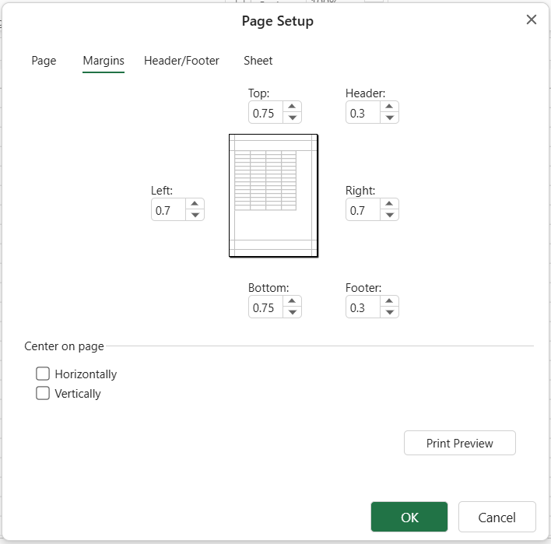Increase the Top margin value
Image resolution: width=551 pixels, height=544 pixels.
pos(292,107)
